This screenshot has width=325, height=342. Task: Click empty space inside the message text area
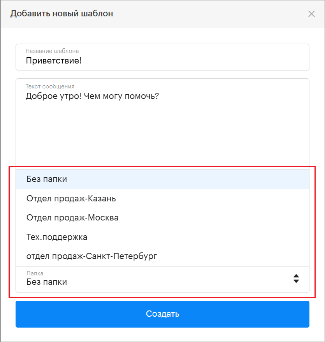pos(162,132)
